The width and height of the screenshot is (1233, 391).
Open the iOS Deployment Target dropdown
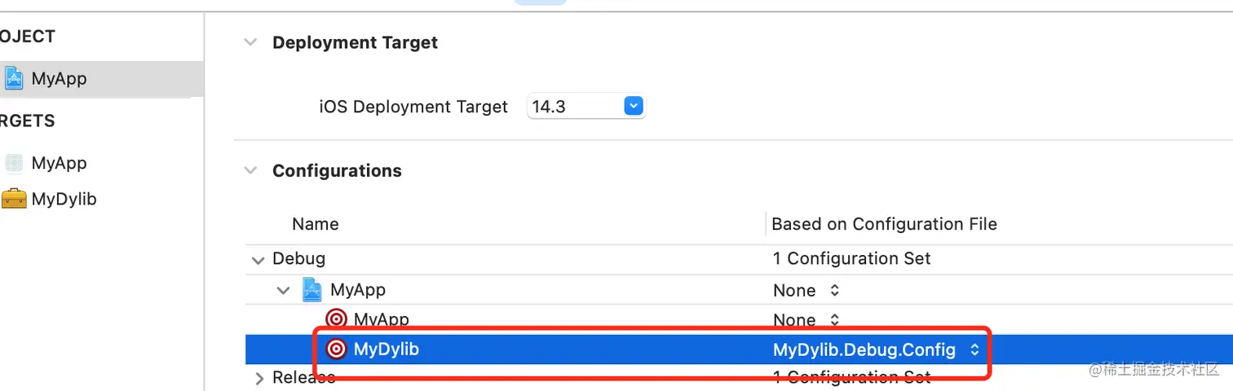coord(634,106)
